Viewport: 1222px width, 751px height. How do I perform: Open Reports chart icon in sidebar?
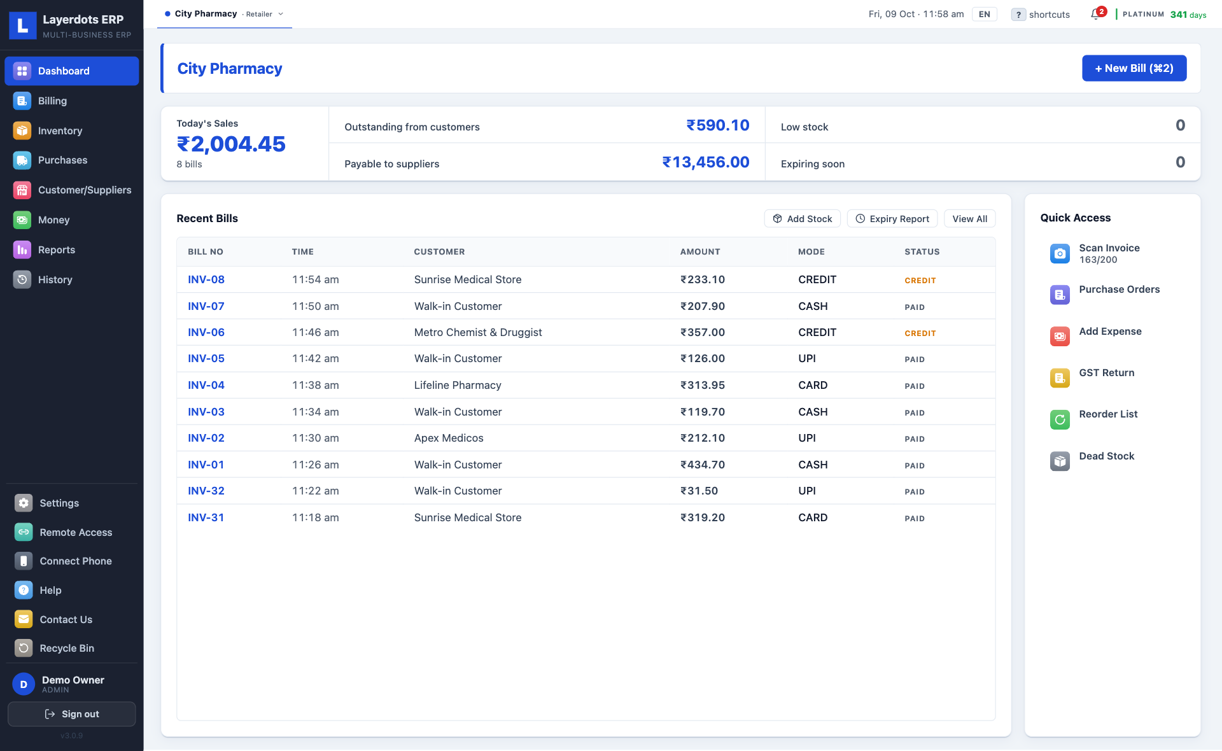coord(22,249)
